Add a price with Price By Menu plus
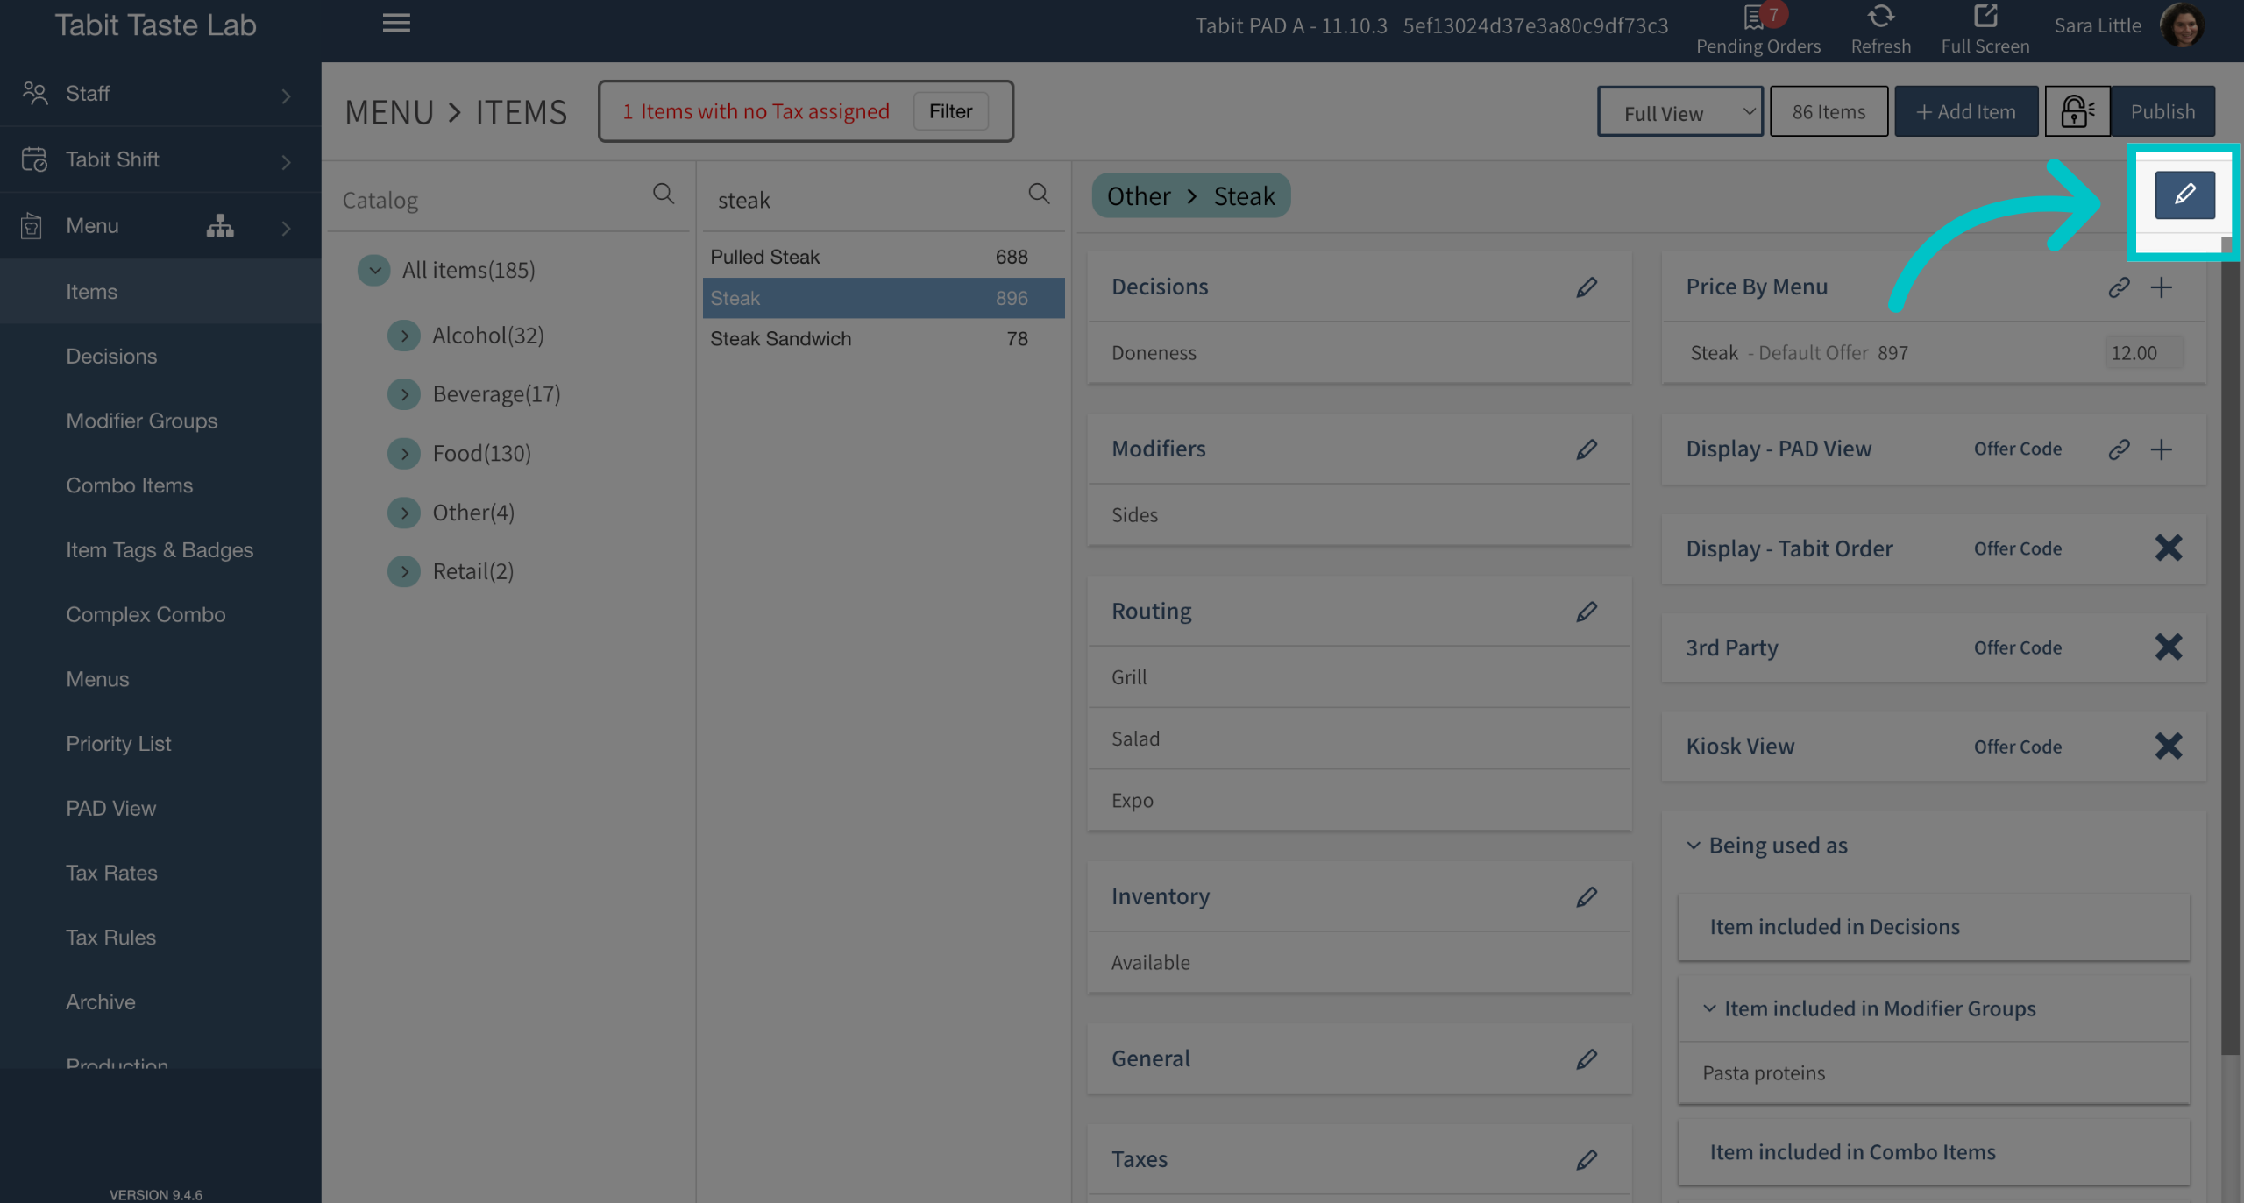This screenshot has width=2244, height=1203. (2162, 287)
